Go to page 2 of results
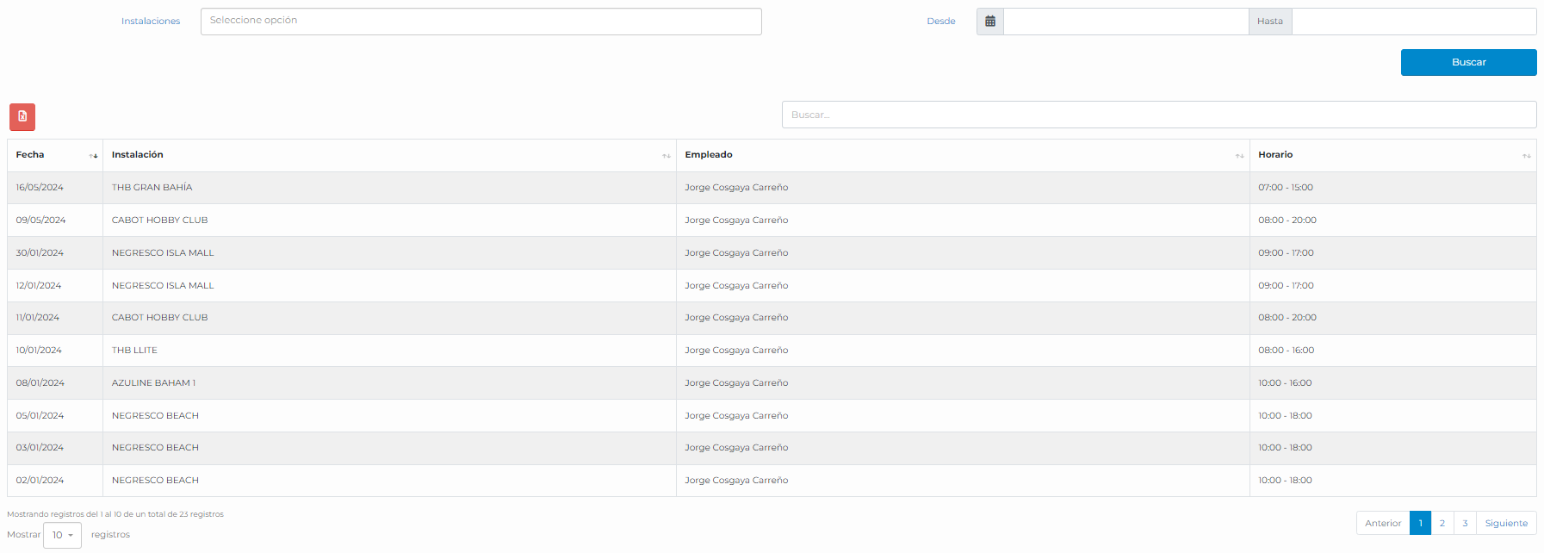The image size is (1544, 553). [1442, 523]
